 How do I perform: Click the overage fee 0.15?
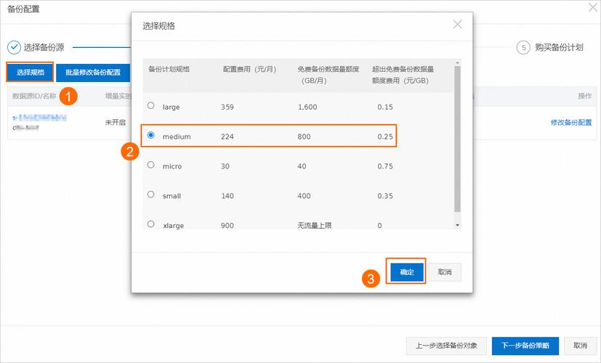point(385,107)
